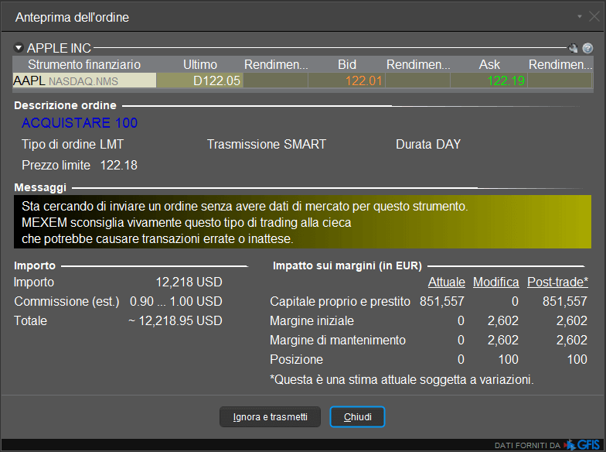606x452 pixels.
Task: Open the Attuale column link
Action: pyautogui.click(x=447, y=282)
